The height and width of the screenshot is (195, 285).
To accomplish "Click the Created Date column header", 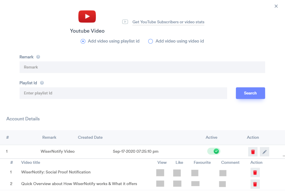I will click(90, 137).
